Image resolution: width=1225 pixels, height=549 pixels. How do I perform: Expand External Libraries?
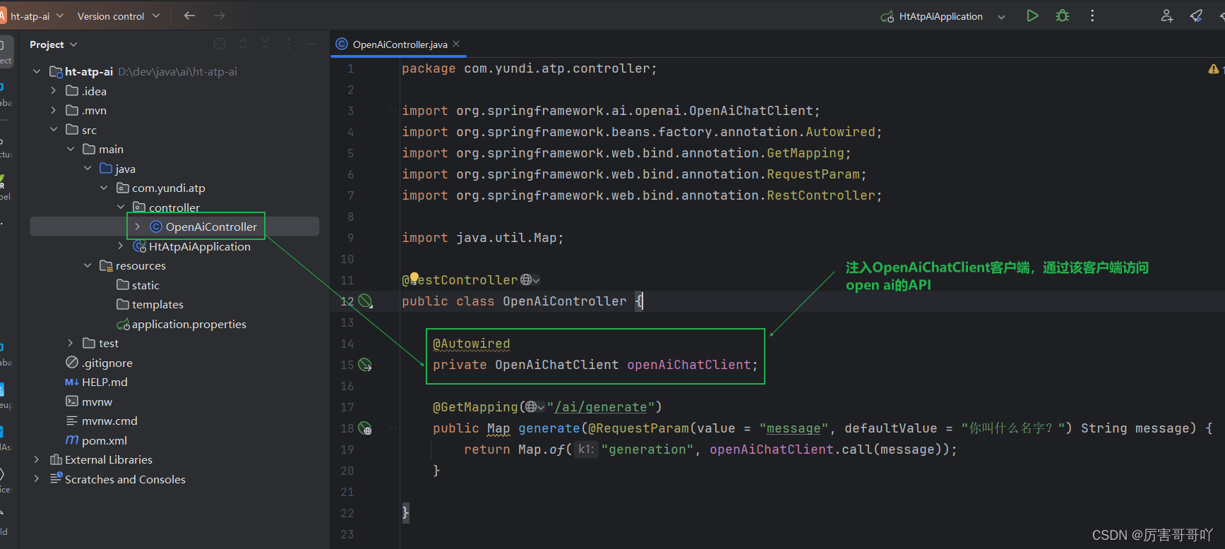(37, 459)
